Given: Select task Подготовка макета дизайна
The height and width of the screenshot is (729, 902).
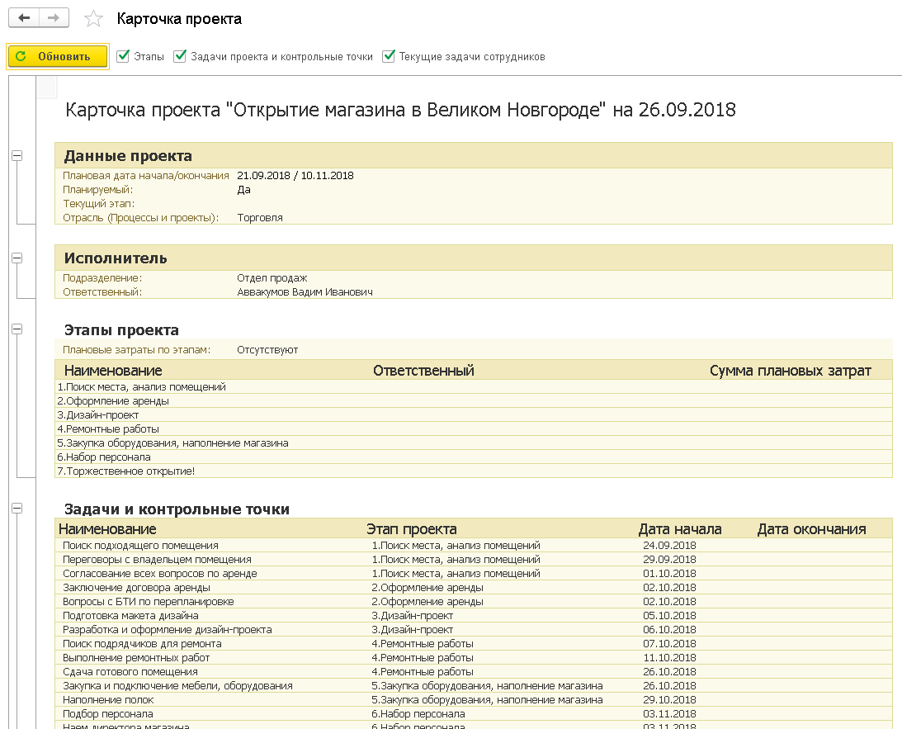Looking at the screenshot, I should [130, 616].
